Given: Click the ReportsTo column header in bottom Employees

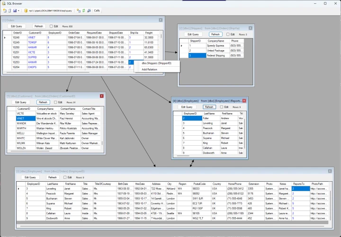Looking at the screenshot, I should tap(301, 184).
